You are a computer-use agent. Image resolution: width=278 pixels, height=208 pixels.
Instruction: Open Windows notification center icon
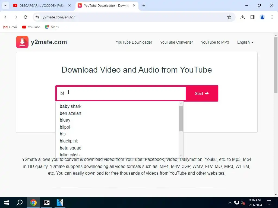click(269, 203)
